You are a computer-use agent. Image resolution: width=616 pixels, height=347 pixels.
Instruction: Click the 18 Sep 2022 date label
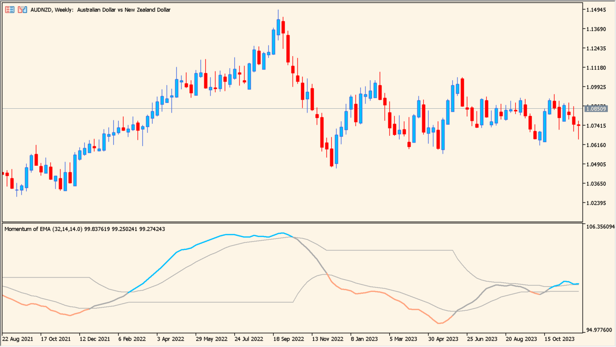coord(289,339)
